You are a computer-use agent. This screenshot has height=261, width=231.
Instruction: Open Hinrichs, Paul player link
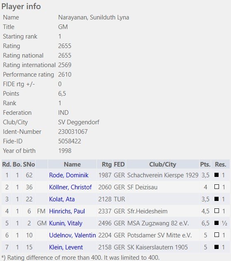tap(67, 211)
